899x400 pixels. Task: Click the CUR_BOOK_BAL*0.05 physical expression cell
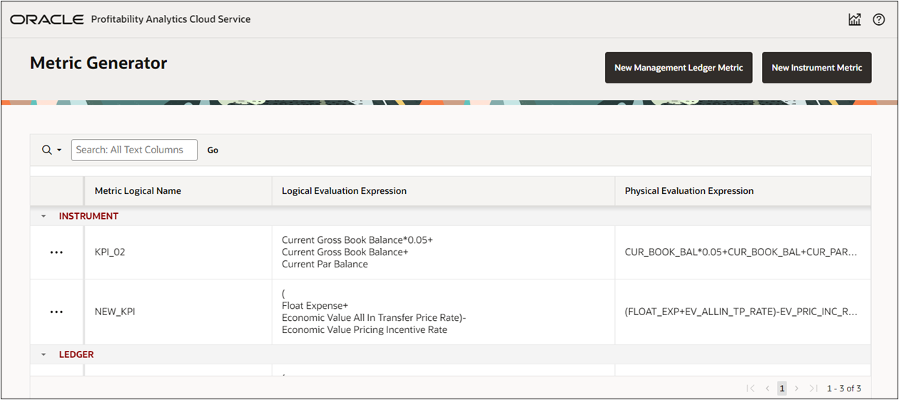[x=743, y=252]
